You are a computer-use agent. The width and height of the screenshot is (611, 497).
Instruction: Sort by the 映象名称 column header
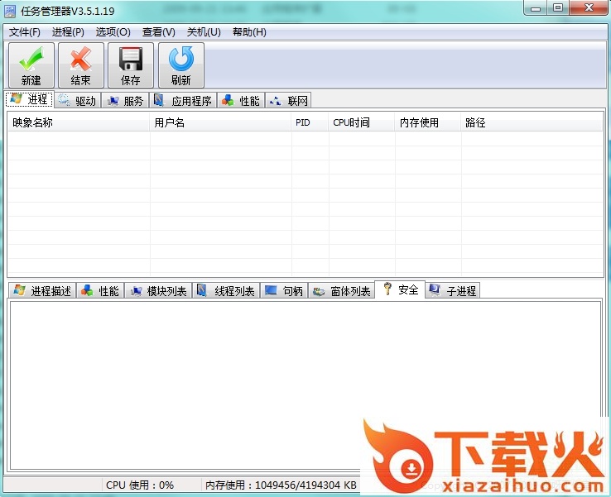(x=79, y=122)
